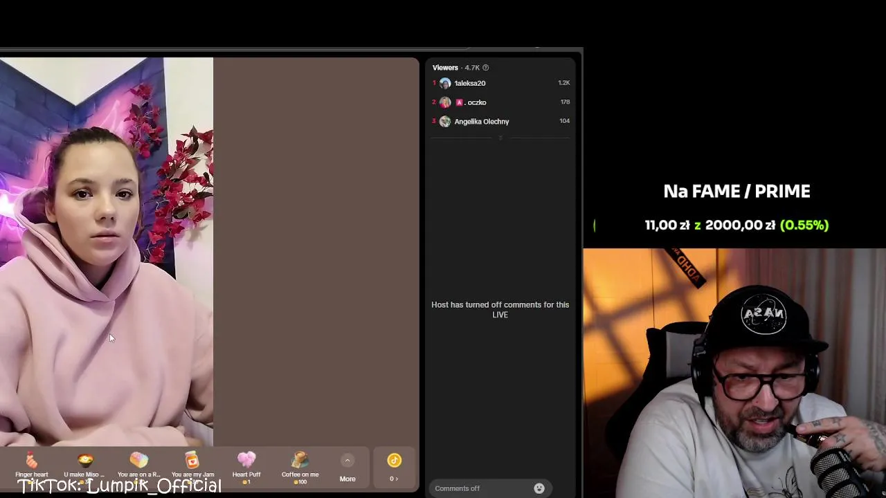
Task: Click the 178 score next to . oczko
Action: pos(565,102)
